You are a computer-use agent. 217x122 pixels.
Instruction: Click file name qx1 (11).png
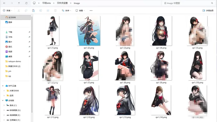coord(53,117)
